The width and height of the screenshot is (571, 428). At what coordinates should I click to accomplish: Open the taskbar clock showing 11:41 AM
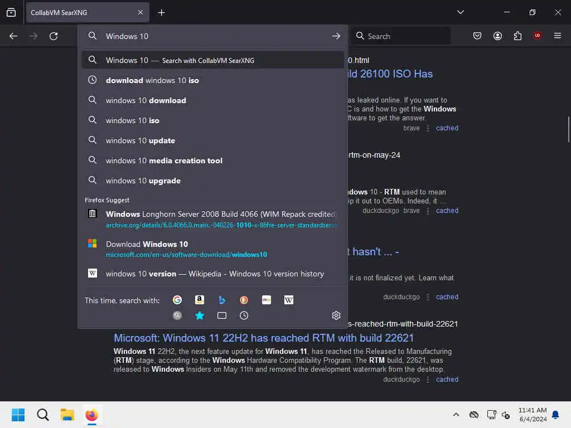coord(533,415)
